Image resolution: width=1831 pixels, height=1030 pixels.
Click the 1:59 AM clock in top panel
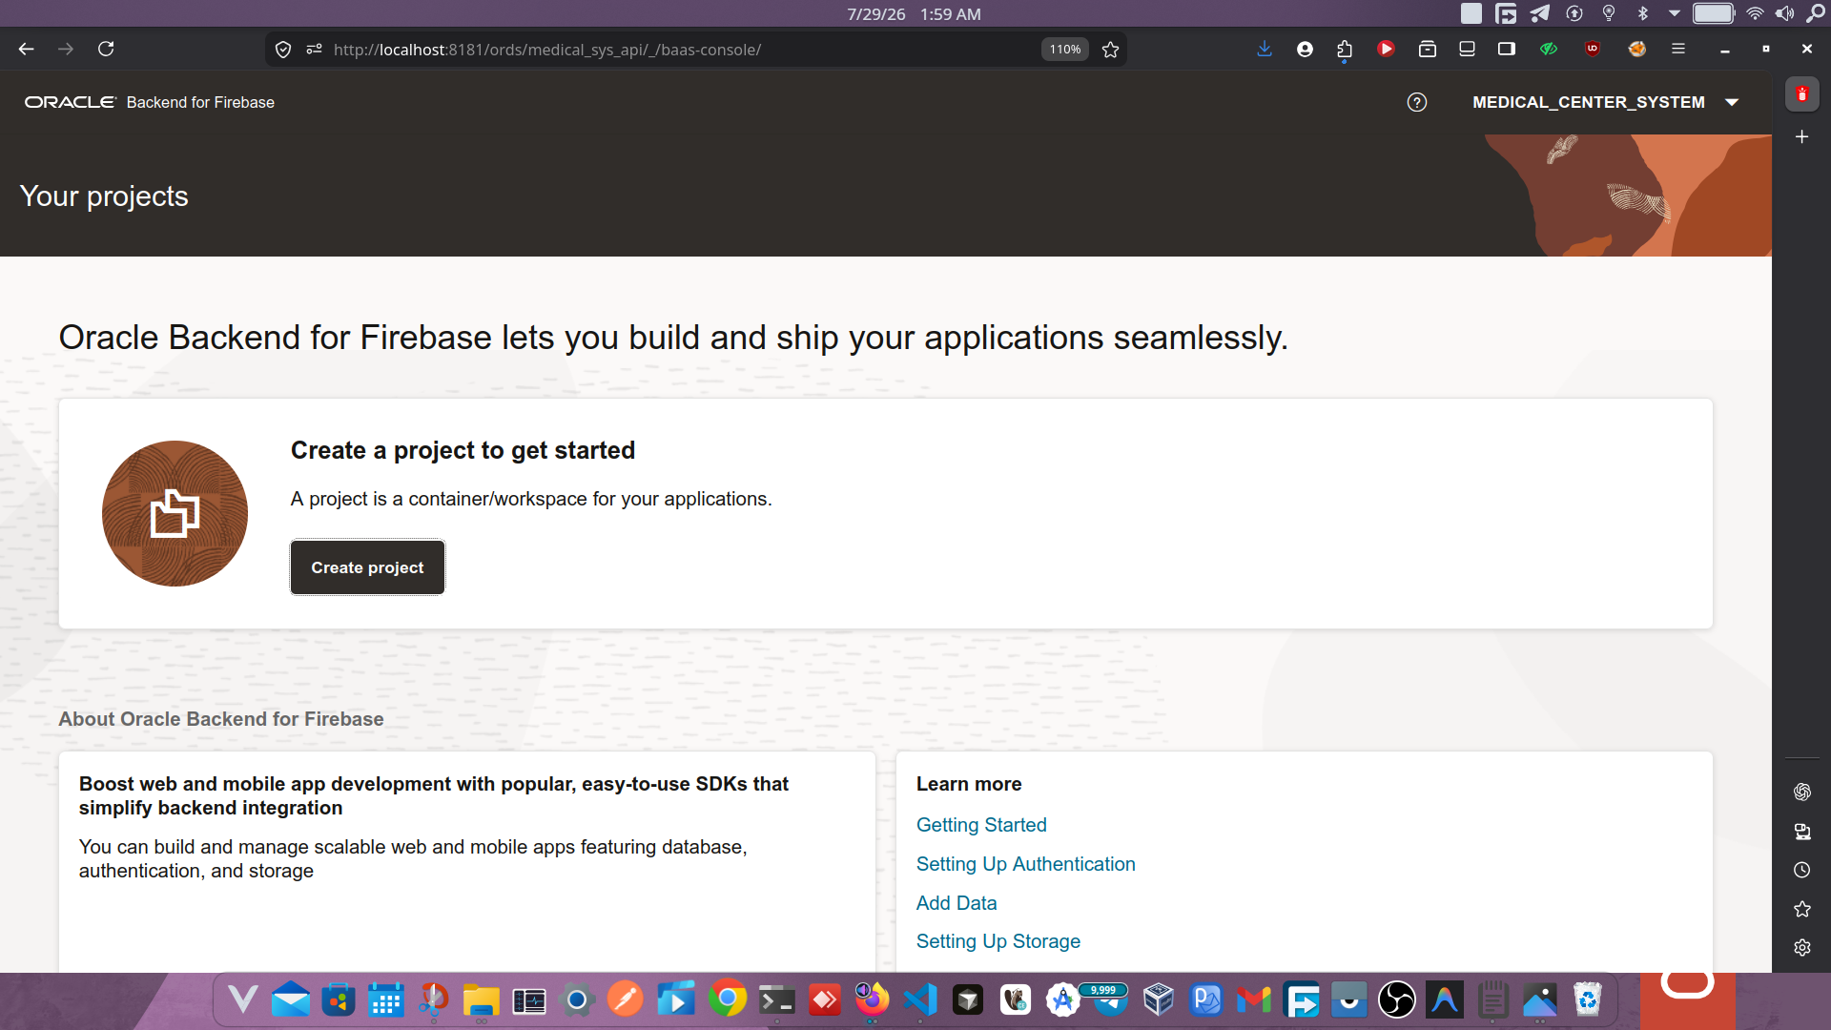click(950, 14)
